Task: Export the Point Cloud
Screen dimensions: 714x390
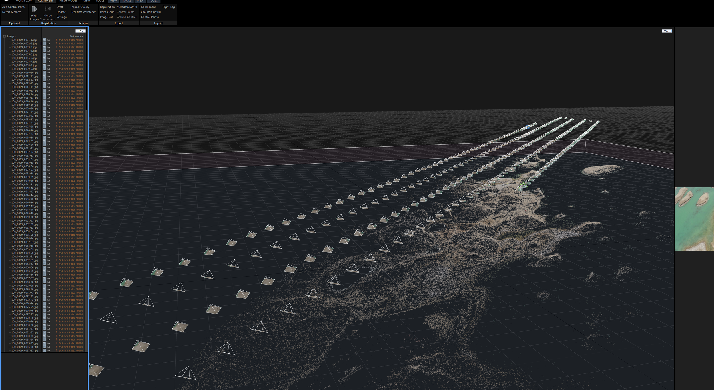Action: click(x=107, y=12)
